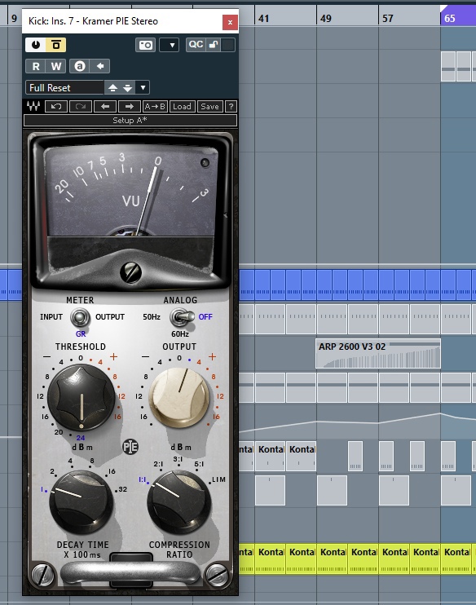Open the dropdown next to camera icon

coord(169,45)
